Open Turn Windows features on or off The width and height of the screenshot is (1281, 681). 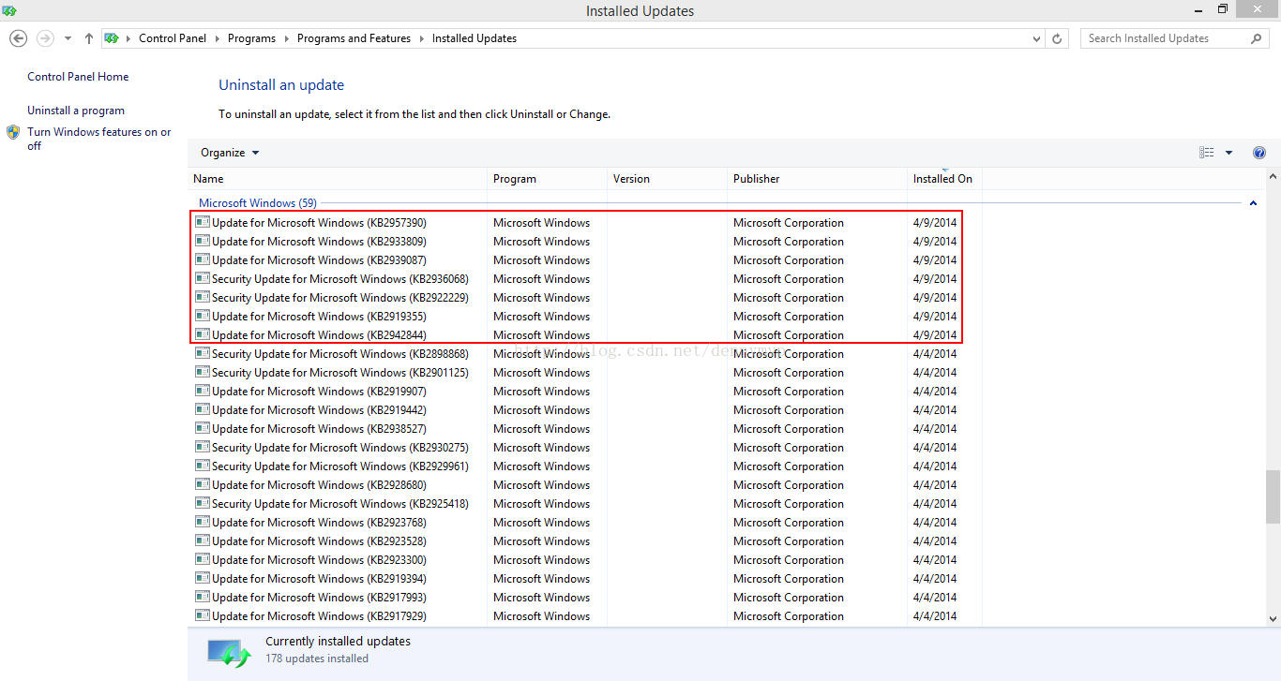pos(99,139)
